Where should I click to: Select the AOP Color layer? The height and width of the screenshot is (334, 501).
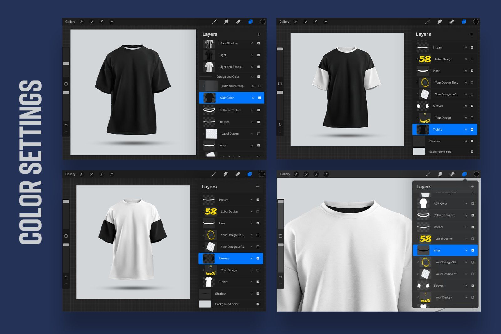pyautogui.click(x=232, y=97)
